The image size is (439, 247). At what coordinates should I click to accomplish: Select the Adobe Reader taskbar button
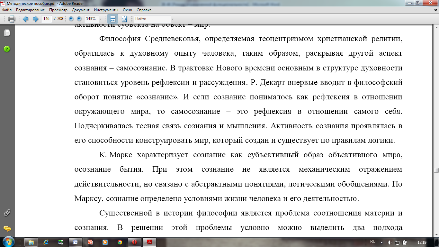pos(149,242)
